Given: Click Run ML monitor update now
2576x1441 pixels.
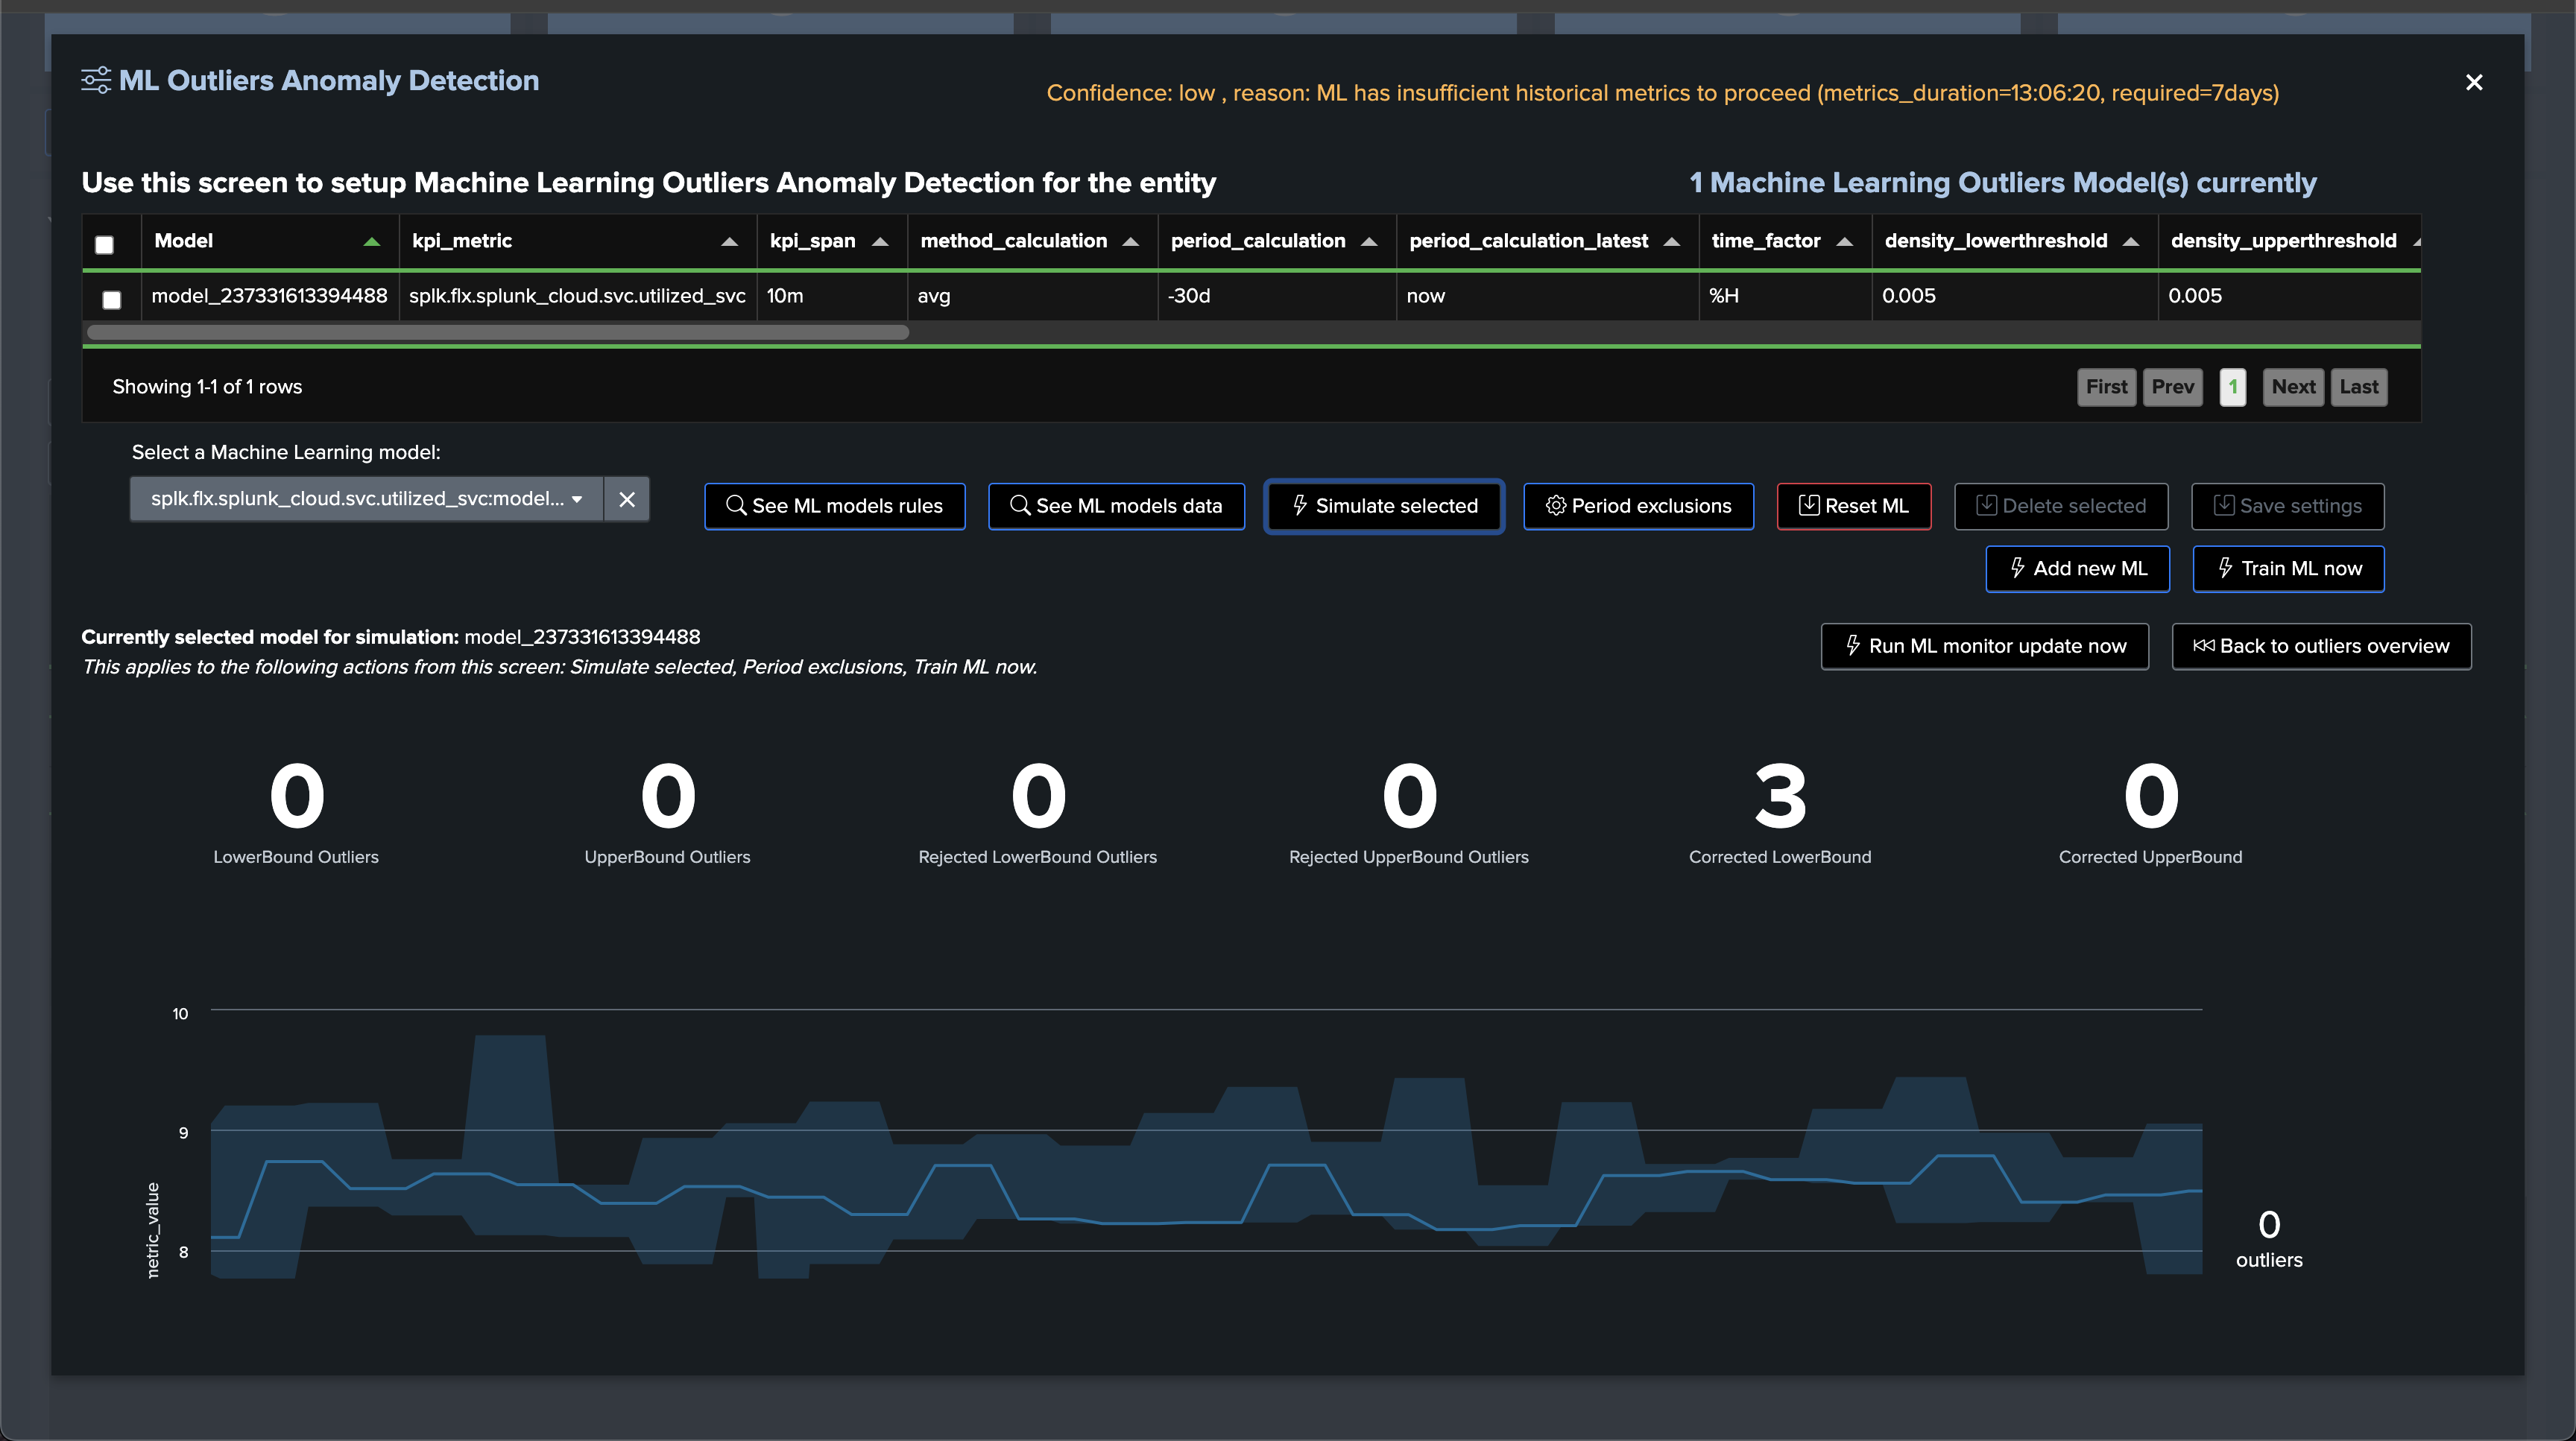Looking at the screenshot, I should tap(1985, 647).
